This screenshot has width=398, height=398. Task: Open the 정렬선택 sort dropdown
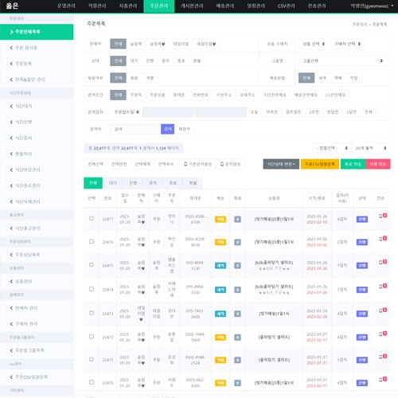[332, 148]
